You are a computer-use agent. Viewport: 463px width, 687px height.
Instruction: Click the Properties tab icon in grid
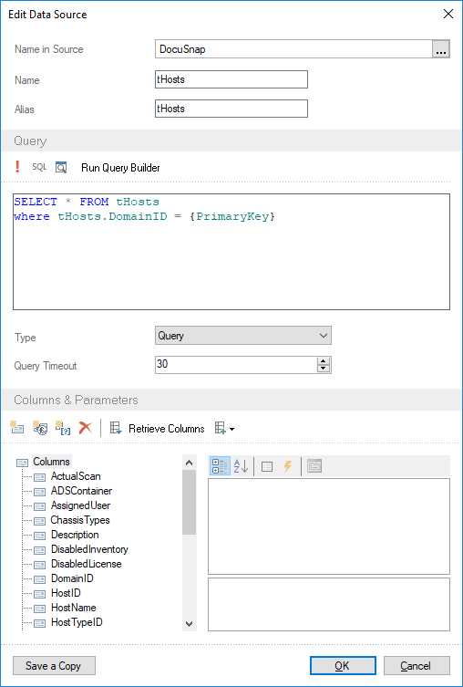click(267, 466)
